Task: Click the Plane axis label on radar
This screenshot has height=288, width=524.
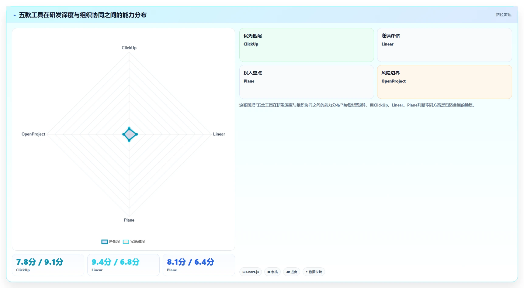Action: 129,220
